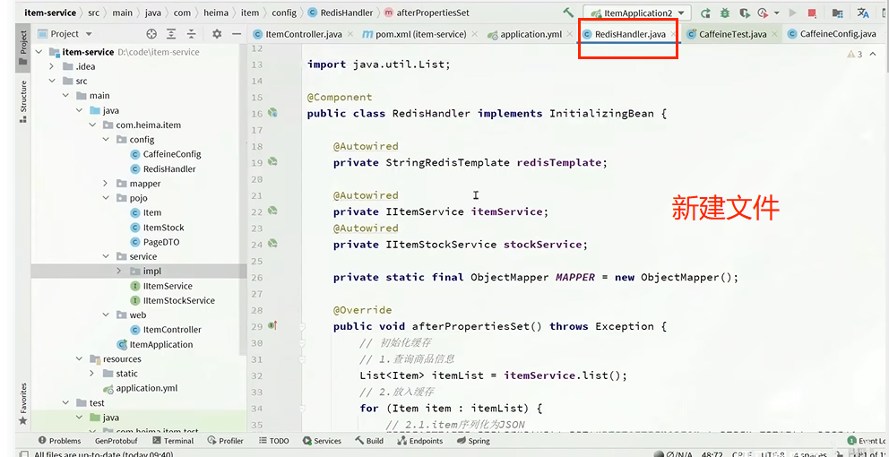Screen dimensions: 889x457
Task: Expand the impl package
Action: (119, 271)
